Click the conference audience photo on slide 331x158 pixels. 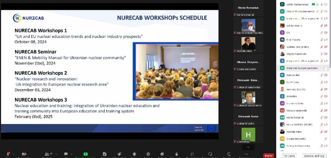(x=176, y=71)
